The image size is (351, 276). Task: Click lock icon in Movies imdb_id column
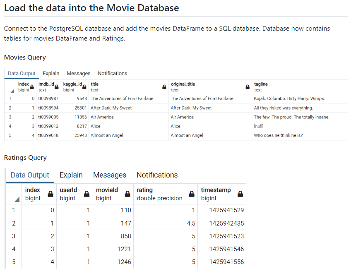click(x=58, y=87)
